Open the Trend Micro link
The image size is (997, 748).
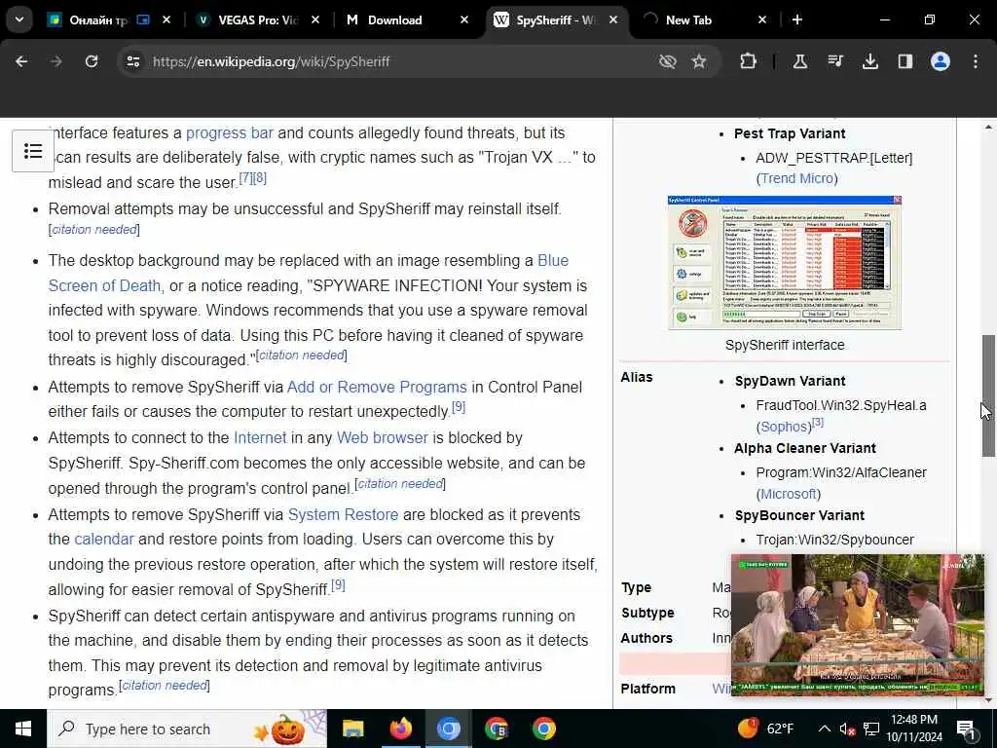(796, 179)
